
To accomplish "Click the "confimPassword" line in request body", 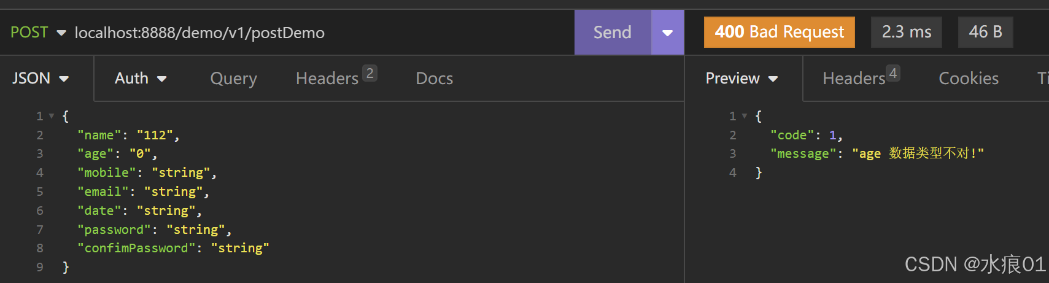I will coord(173,249).
